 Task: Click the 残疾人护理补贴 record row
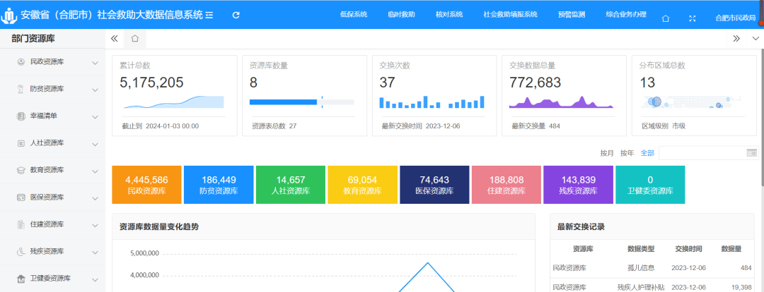tap(652, 286)
